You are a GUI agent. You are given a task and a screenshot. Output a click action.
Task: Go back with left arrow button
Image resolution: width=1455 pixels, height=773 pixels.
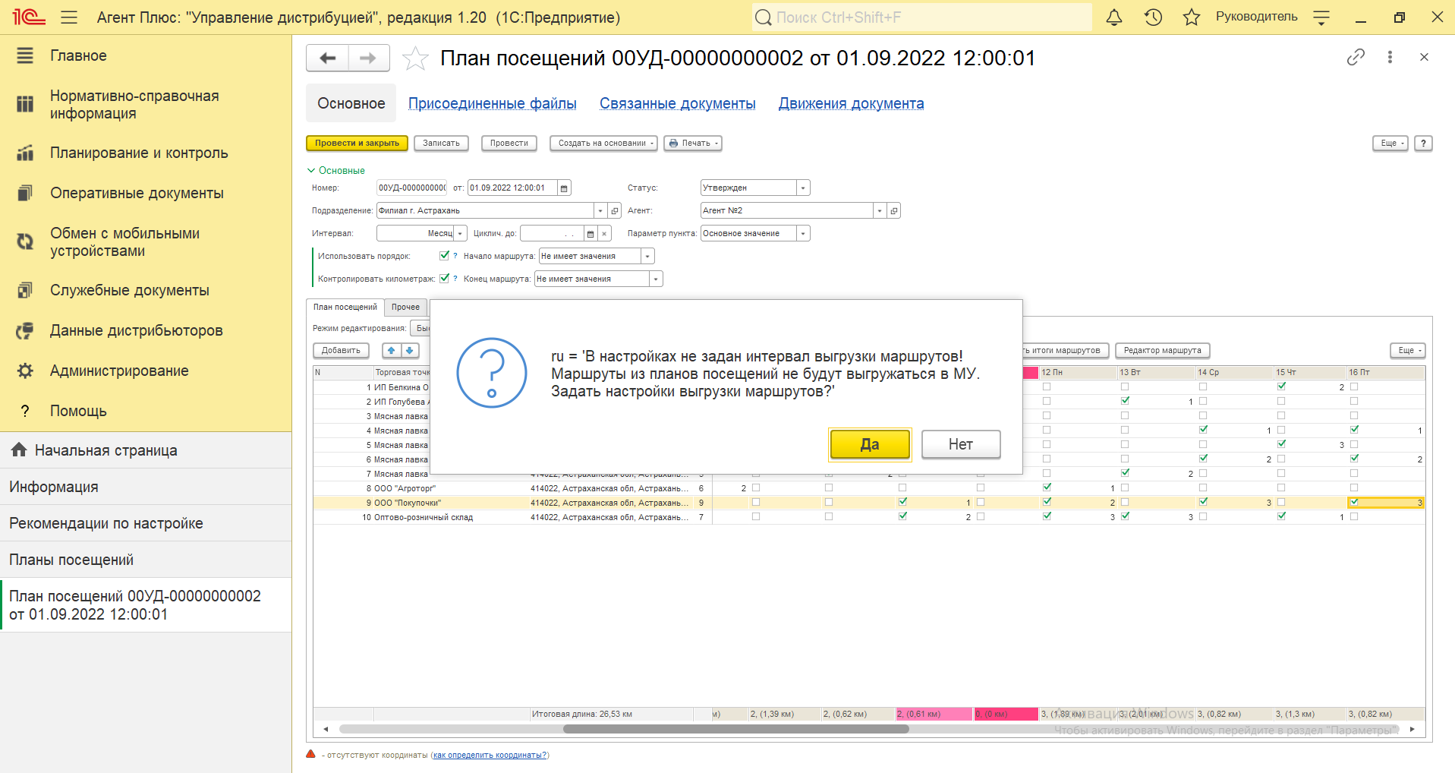[x=327, y=58]
